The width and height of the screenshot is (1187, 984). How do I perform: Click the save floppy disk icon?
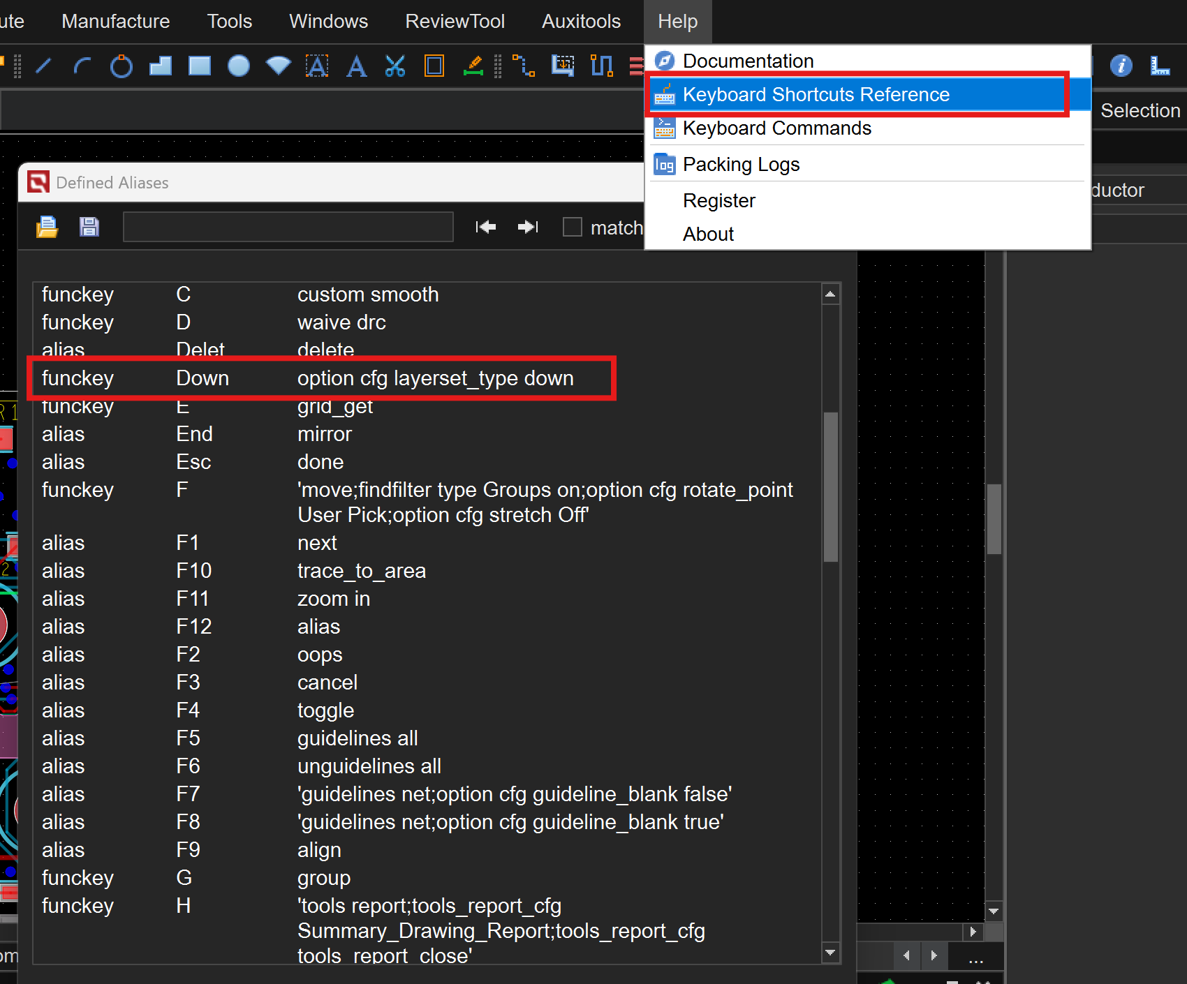click(89, 227)
